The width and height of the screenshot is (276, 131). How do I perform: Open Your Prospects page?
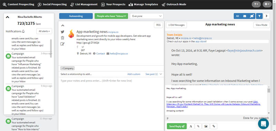pyautogui.click(x=114, y=4)
